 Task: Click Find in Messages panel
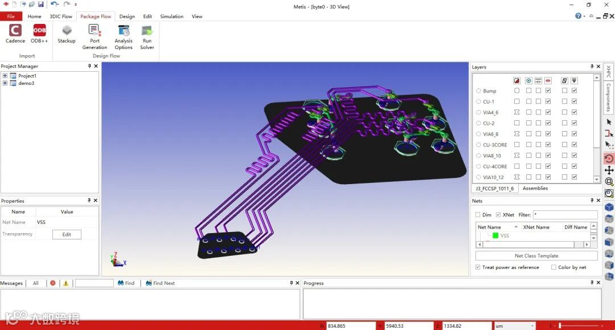(126, 283)
